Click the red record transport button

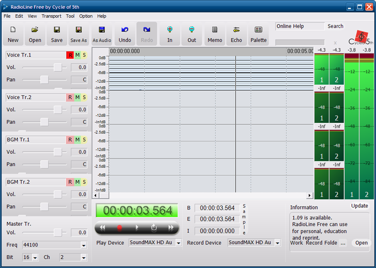click(119, 228)
